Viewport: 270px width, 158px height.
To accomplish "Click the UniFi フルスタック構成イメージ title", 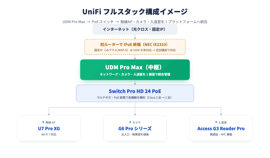I will click(x=135, y=12).
